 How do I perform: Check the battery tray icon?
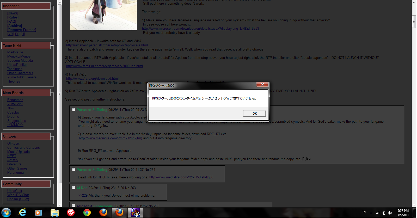(384, 213)
